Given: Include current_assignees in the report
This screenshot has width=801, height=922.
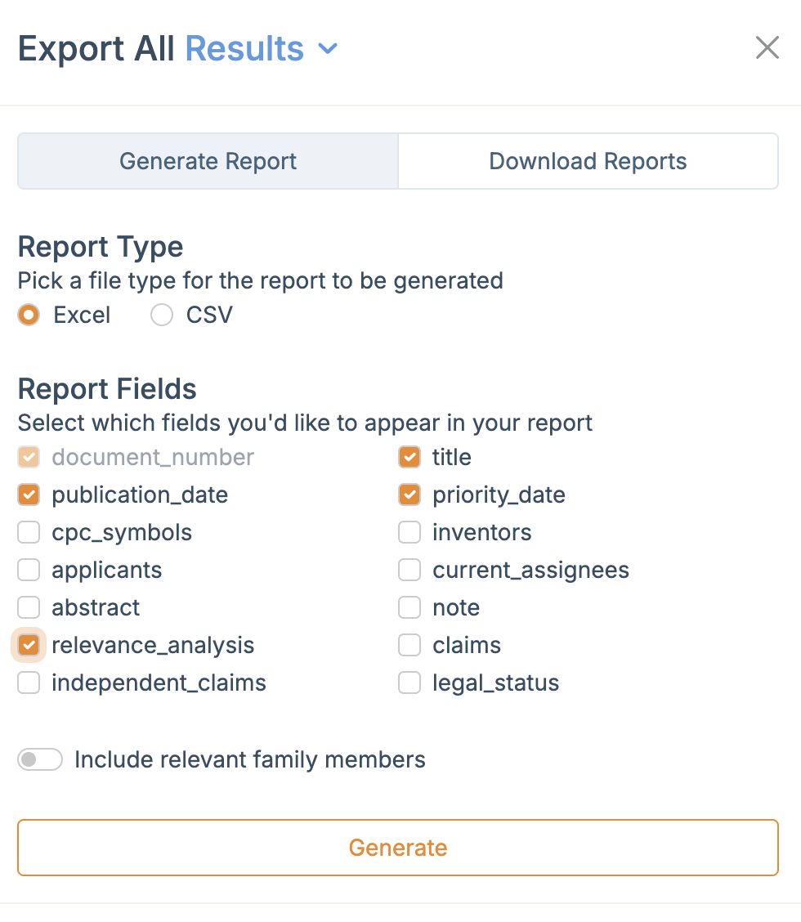Looking at the screenshot, I should [x=409, y=570].
